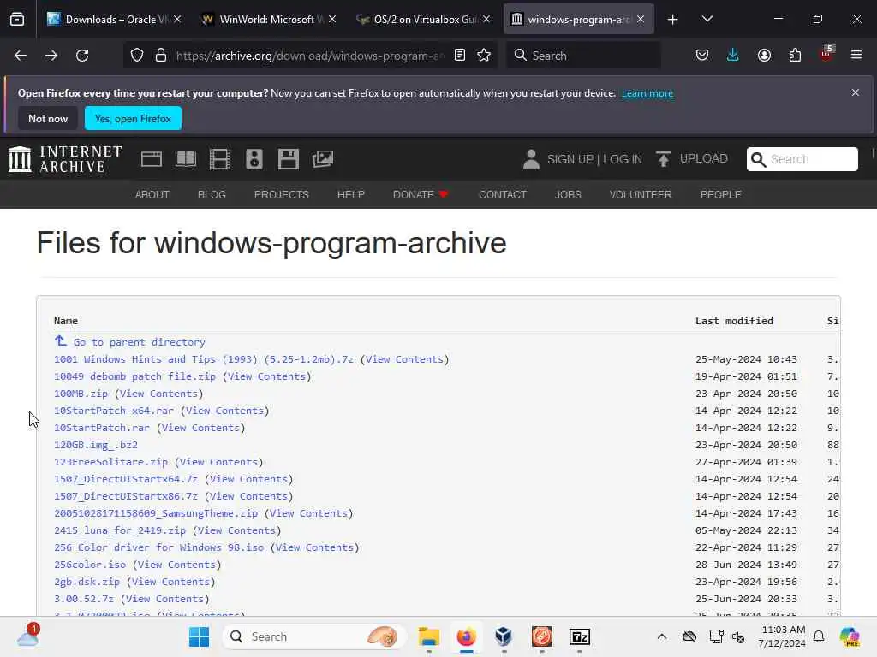
Task: Click the Internet Archive logo
Action: point(65,159)
